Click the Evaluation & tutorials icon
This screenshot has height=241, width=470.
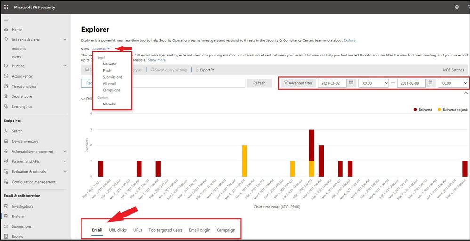pyautogui.click(x=6, y=172)
